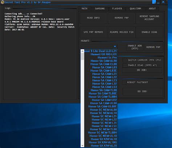Minimize the Secret Tool Pro window
This screenshot has width=172, height=148.
click(158, 2)
